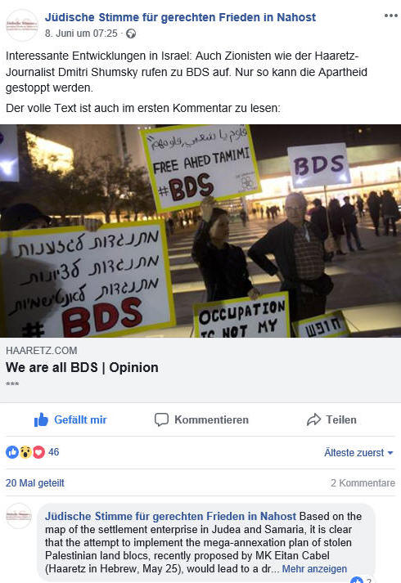View the 46 reactions count list
Image resolution: width=401 pixels, height=583 pixels.
(x=53, y=452)
